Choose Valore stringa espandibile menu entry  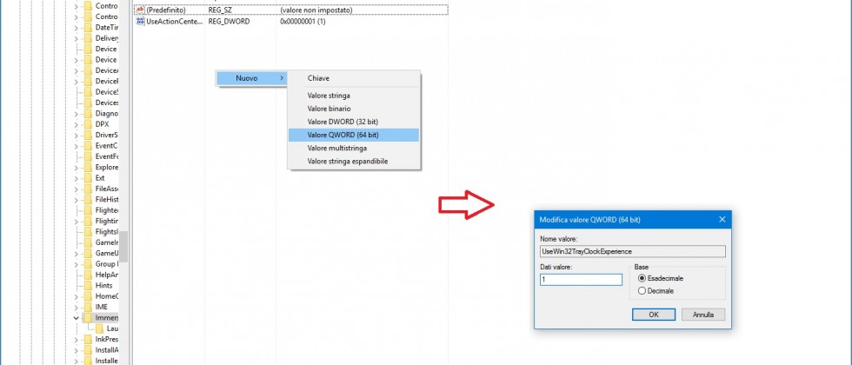[354, 162]
